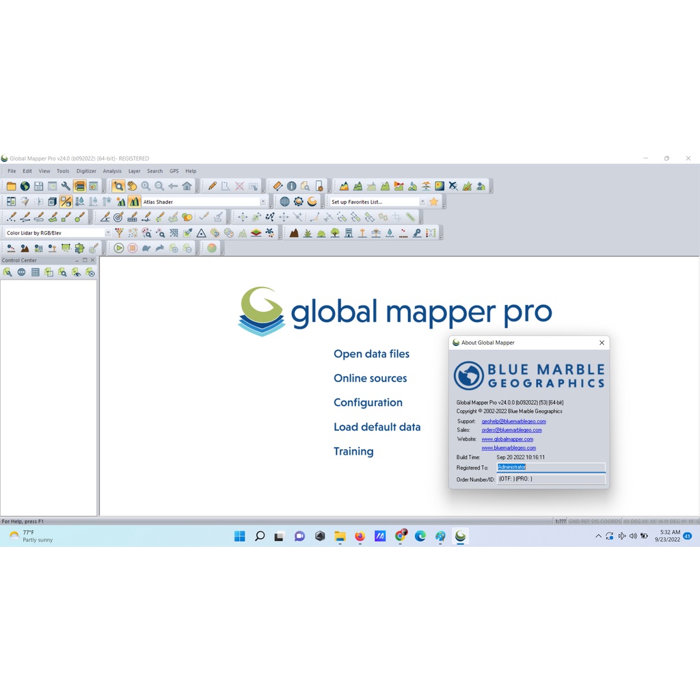The height and width of the screenshot is (700, 700).
Task: Click the Online sources link
Action: tap(371, 379)
